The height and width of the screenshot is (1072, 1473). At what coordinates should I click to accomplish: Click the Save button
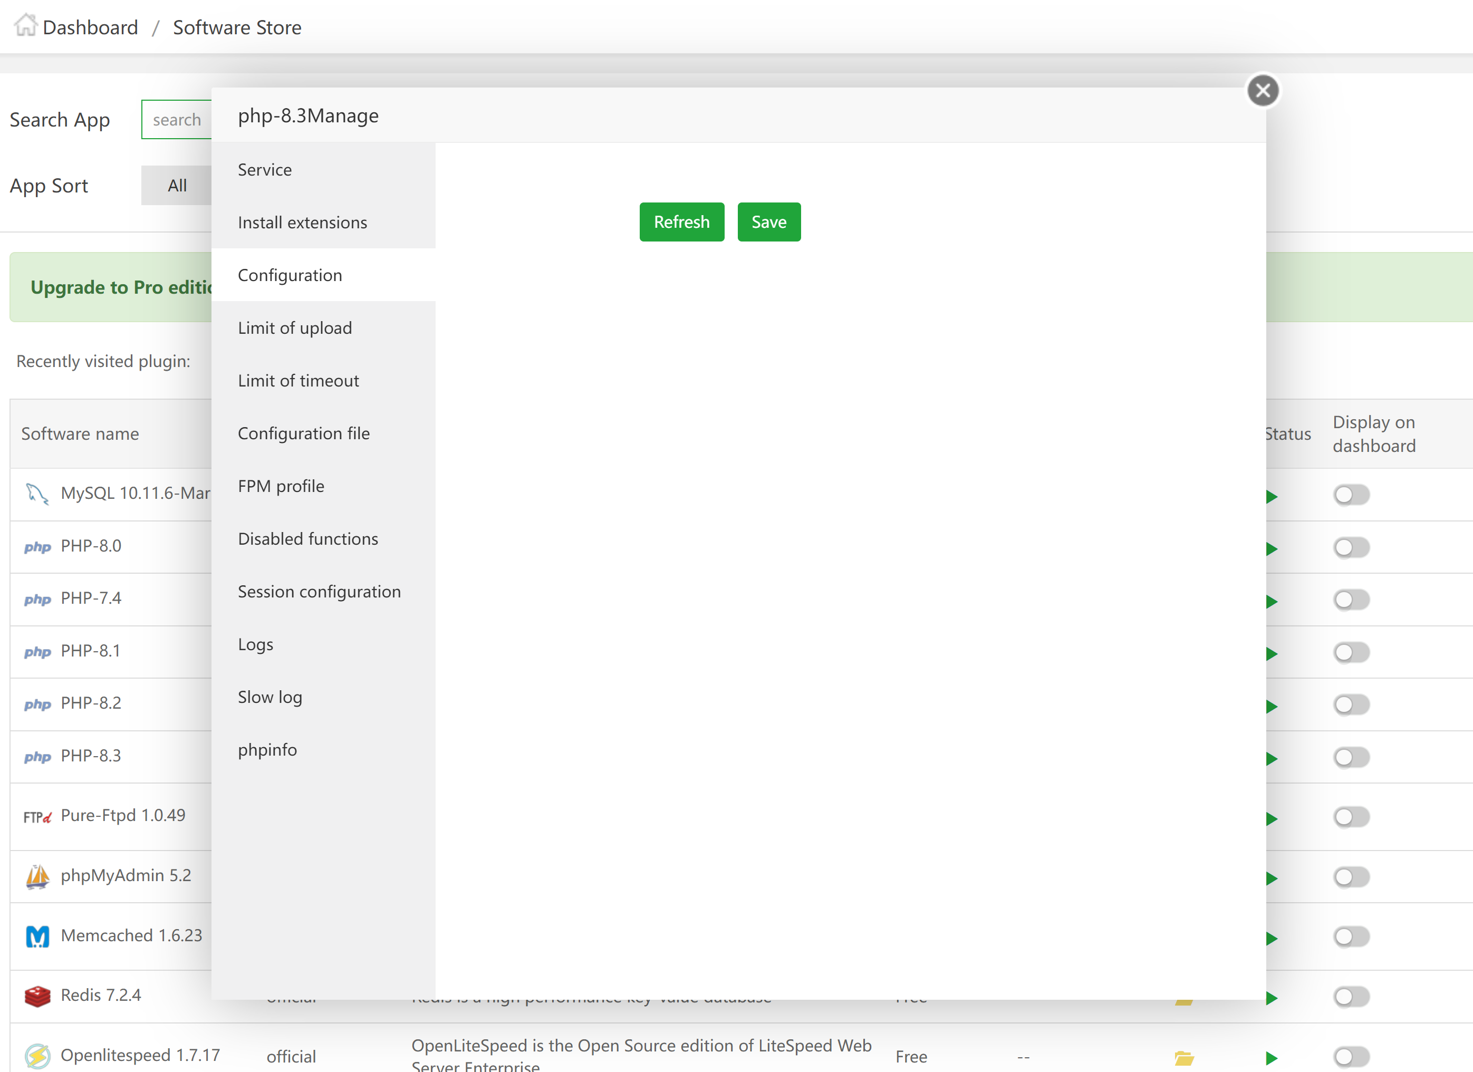coord(768,222)
